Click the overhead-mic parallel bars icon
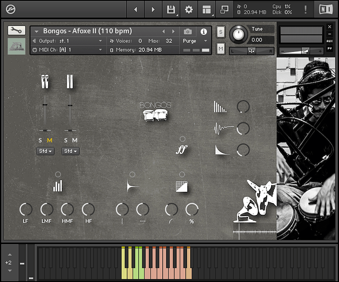This screenshot has width=339, height=282. pyautogui.click(x=70, y=82)
